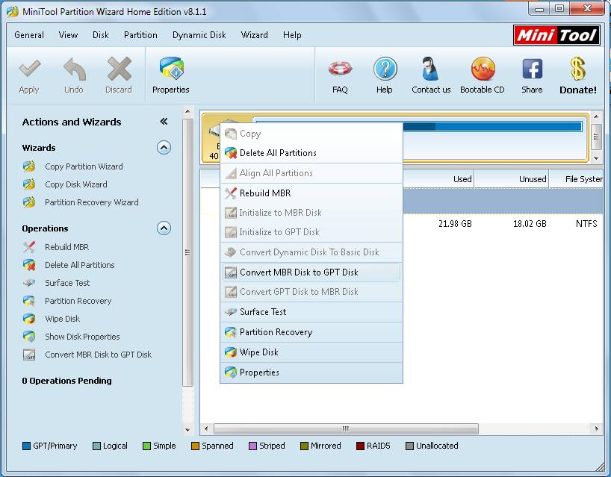
Task: Open the FAQ lifebuoy icon
Action: [340, 69]
